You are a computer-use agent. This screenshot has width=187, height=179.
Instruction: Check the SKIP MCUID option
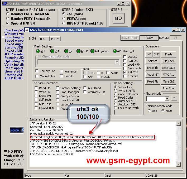pos(98,77)
